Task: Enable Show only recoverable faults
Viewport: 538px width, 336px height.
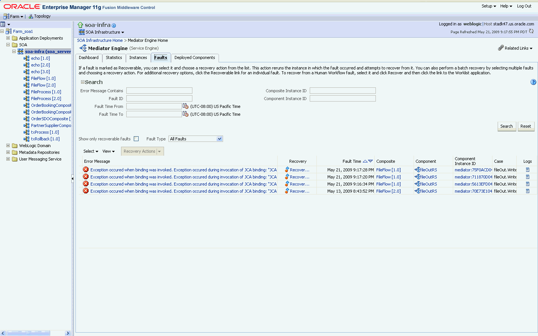Action: (136, 139)
